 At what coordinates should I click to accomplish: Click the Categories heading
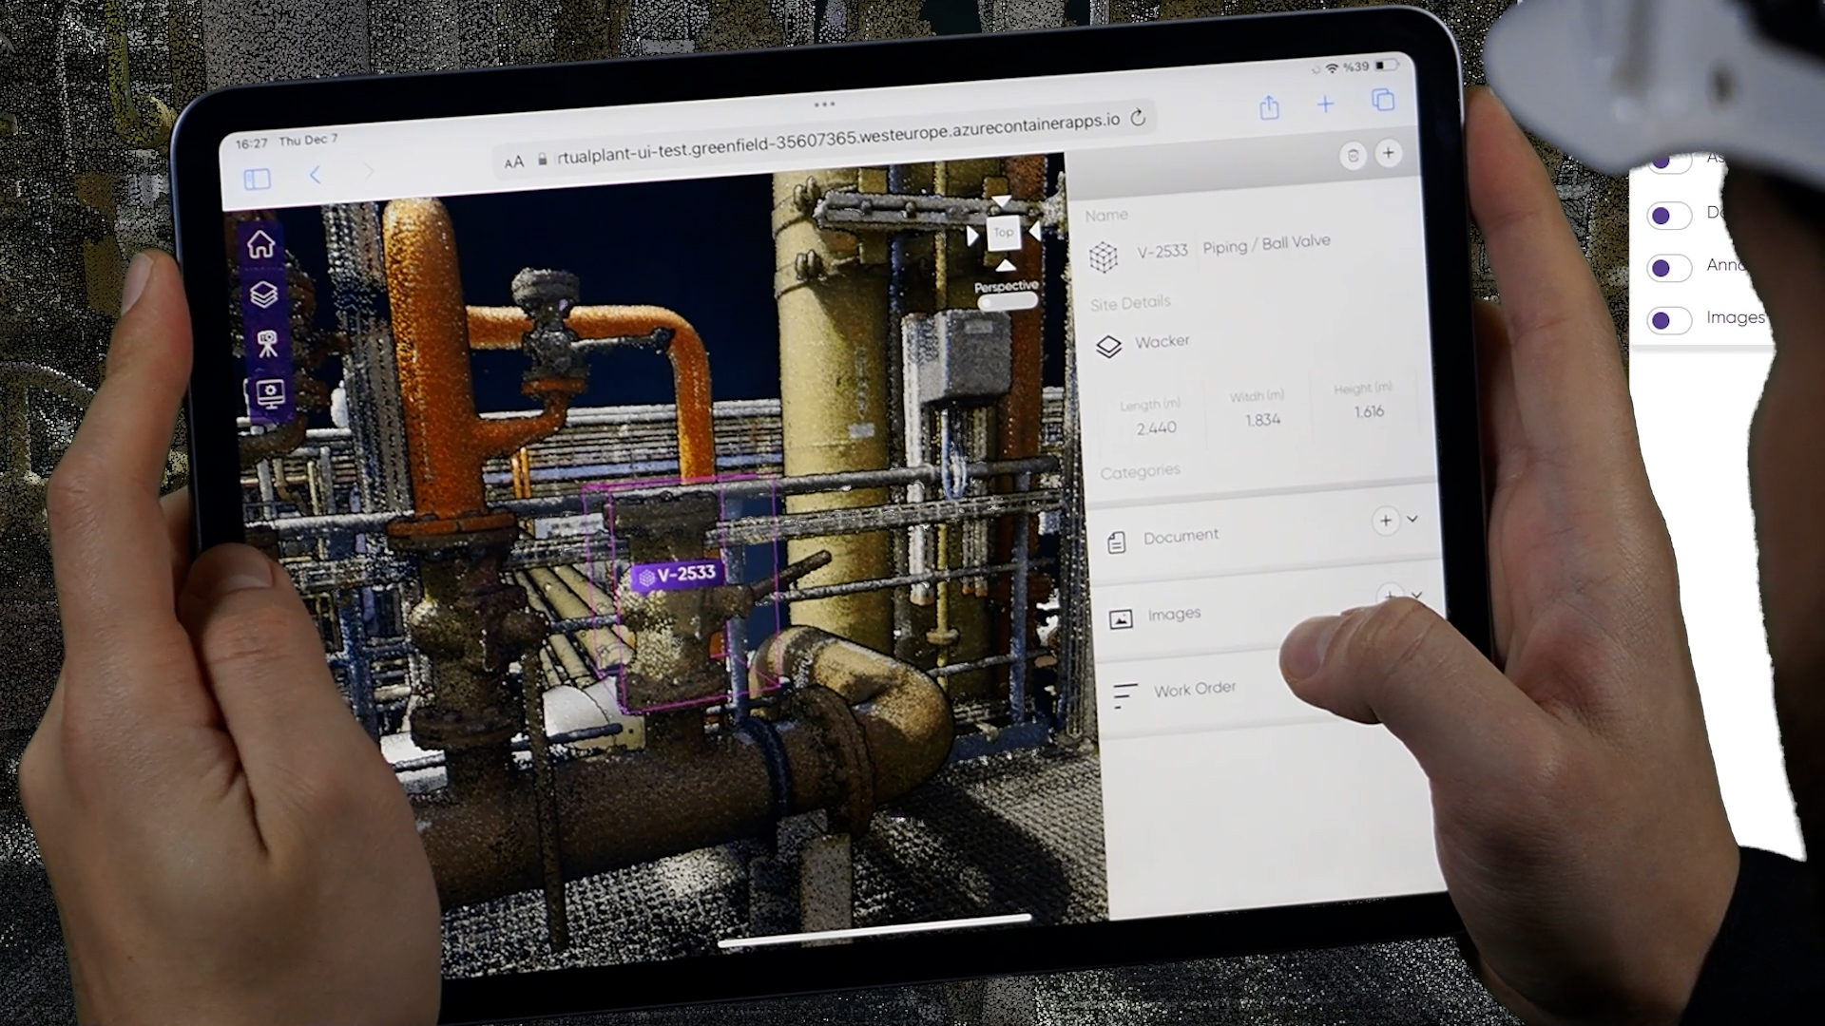[1141, 472]
